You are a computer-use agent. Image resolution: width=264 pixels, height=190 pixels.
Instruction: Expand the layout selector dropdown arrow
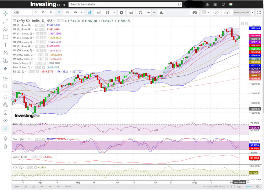[x=208, y=12]
